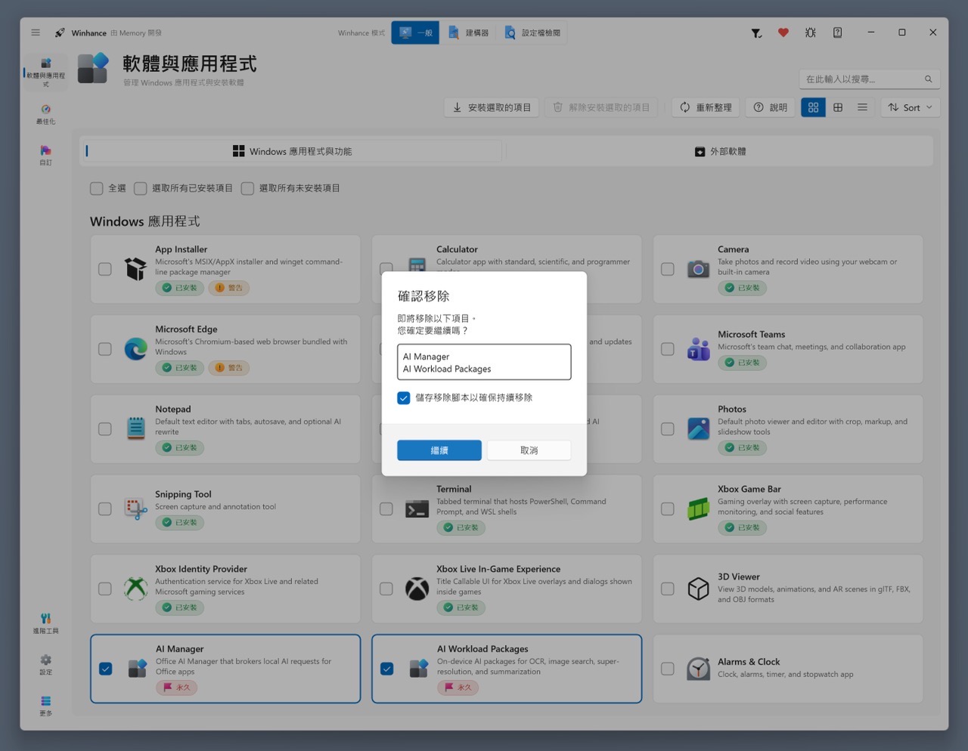Uncheck the AI Workload Packages checkbox
The width and height of the screenshot is (968, 751).
pyautogui.click(x=386, y=669)
